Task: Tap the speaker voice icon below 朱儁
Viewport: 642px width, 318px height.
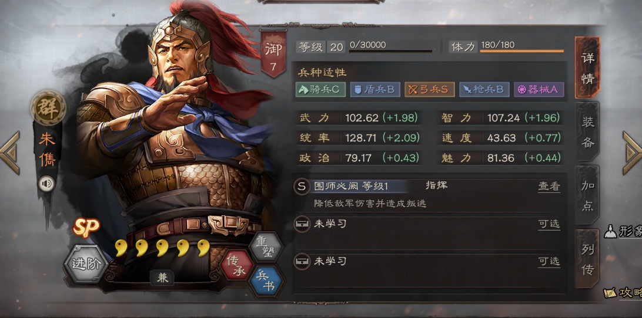Action: (46, 184)
